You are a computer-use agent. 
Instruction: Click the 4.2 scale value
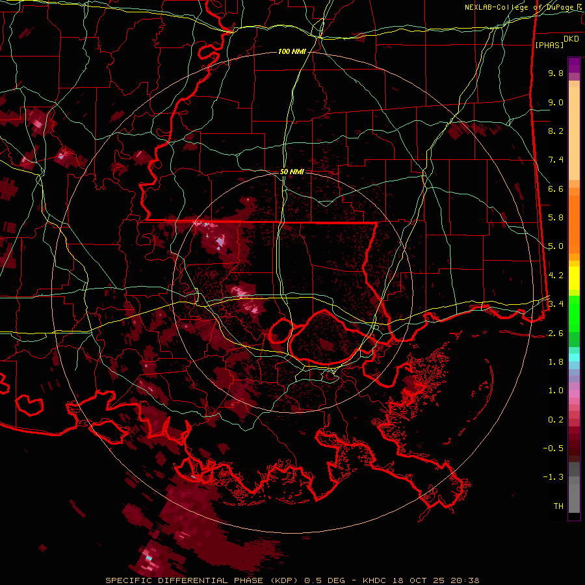click(556, 276)
